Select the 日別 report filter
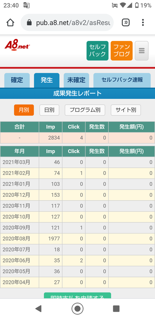 [49, 110]
